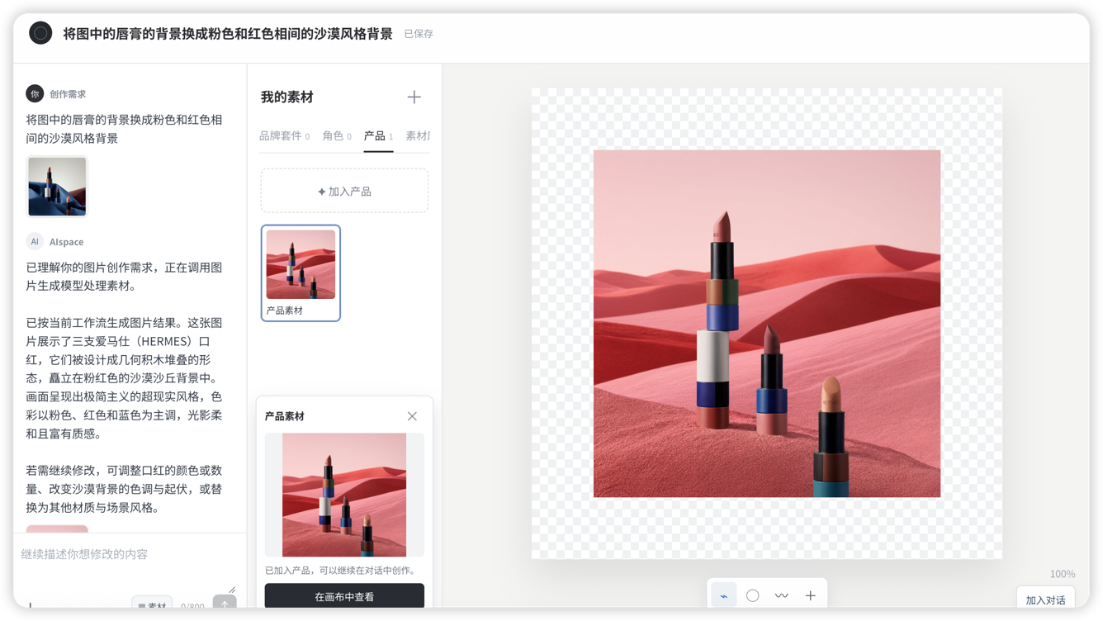Click the project title in the header

pos(228,34)
